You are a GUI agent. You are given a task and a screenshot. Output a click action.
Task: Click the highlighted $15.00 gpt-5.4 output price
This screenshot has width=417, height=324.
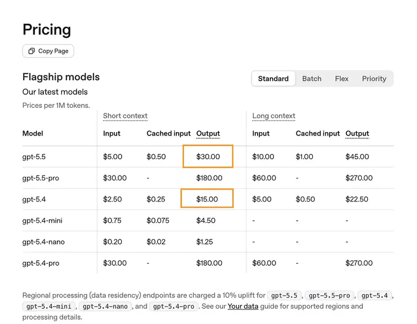point(207,199)
